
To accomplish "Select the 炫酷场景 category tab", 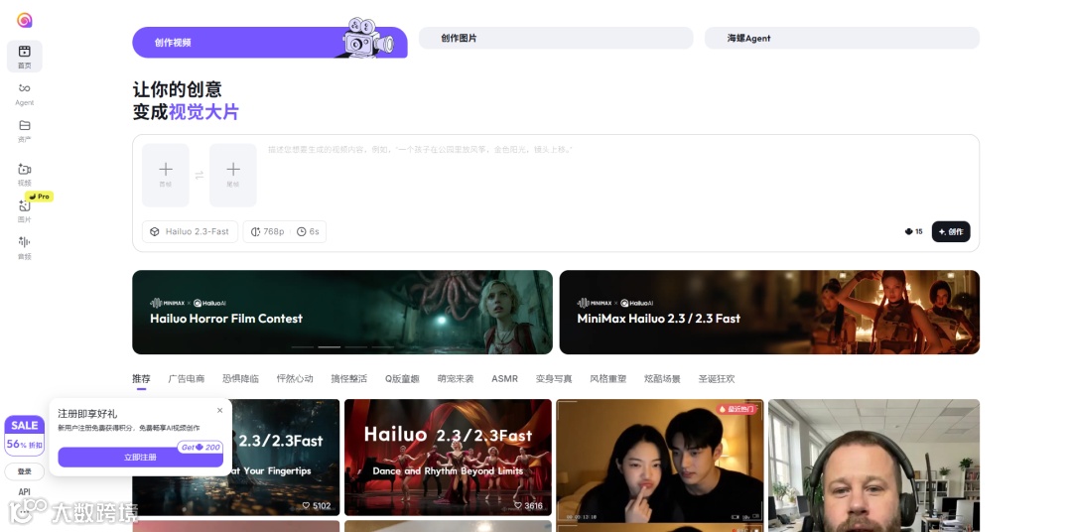I will (x=662, y=379).
